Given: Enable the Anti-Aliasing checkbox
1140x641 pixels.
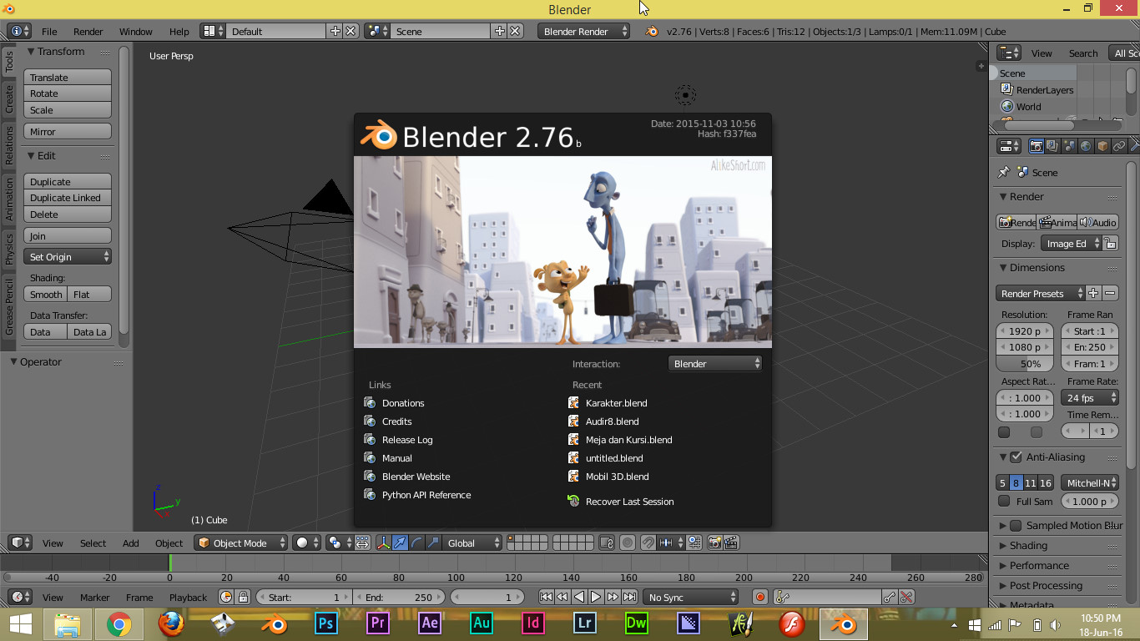Looking at the screenshot, I should click(1016, 457).
